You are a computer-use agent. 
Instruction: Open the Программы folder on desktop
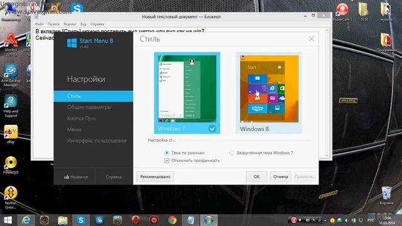386,43
